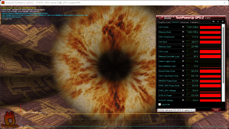Screen dimensions: 229x129
Task: Click the GPU-Z Close button
Action: coord(216,110)
